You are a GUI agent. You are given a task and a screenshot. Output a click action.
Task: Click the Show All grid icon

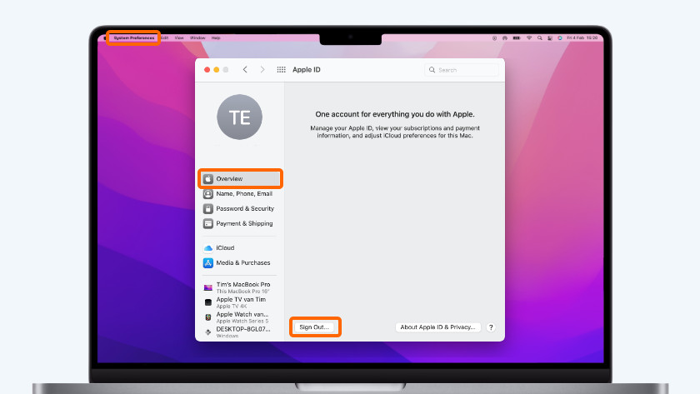[x=281, y=70]
